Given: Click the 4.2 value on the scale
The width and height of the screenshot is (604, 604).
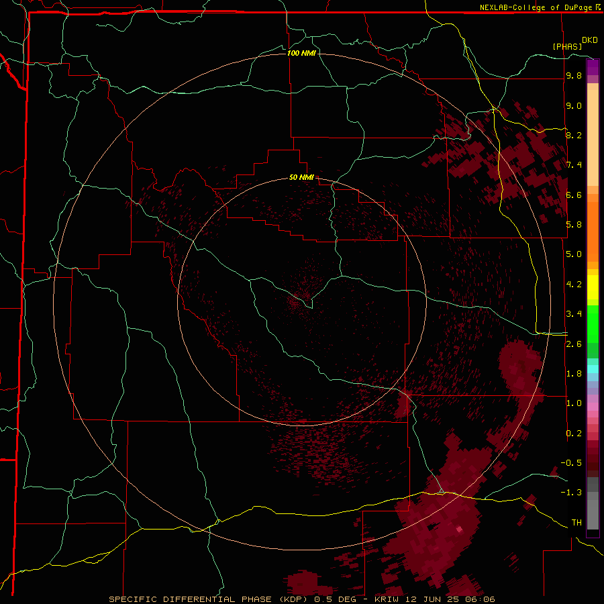Looking at the screenshot, I should [574, 285].
